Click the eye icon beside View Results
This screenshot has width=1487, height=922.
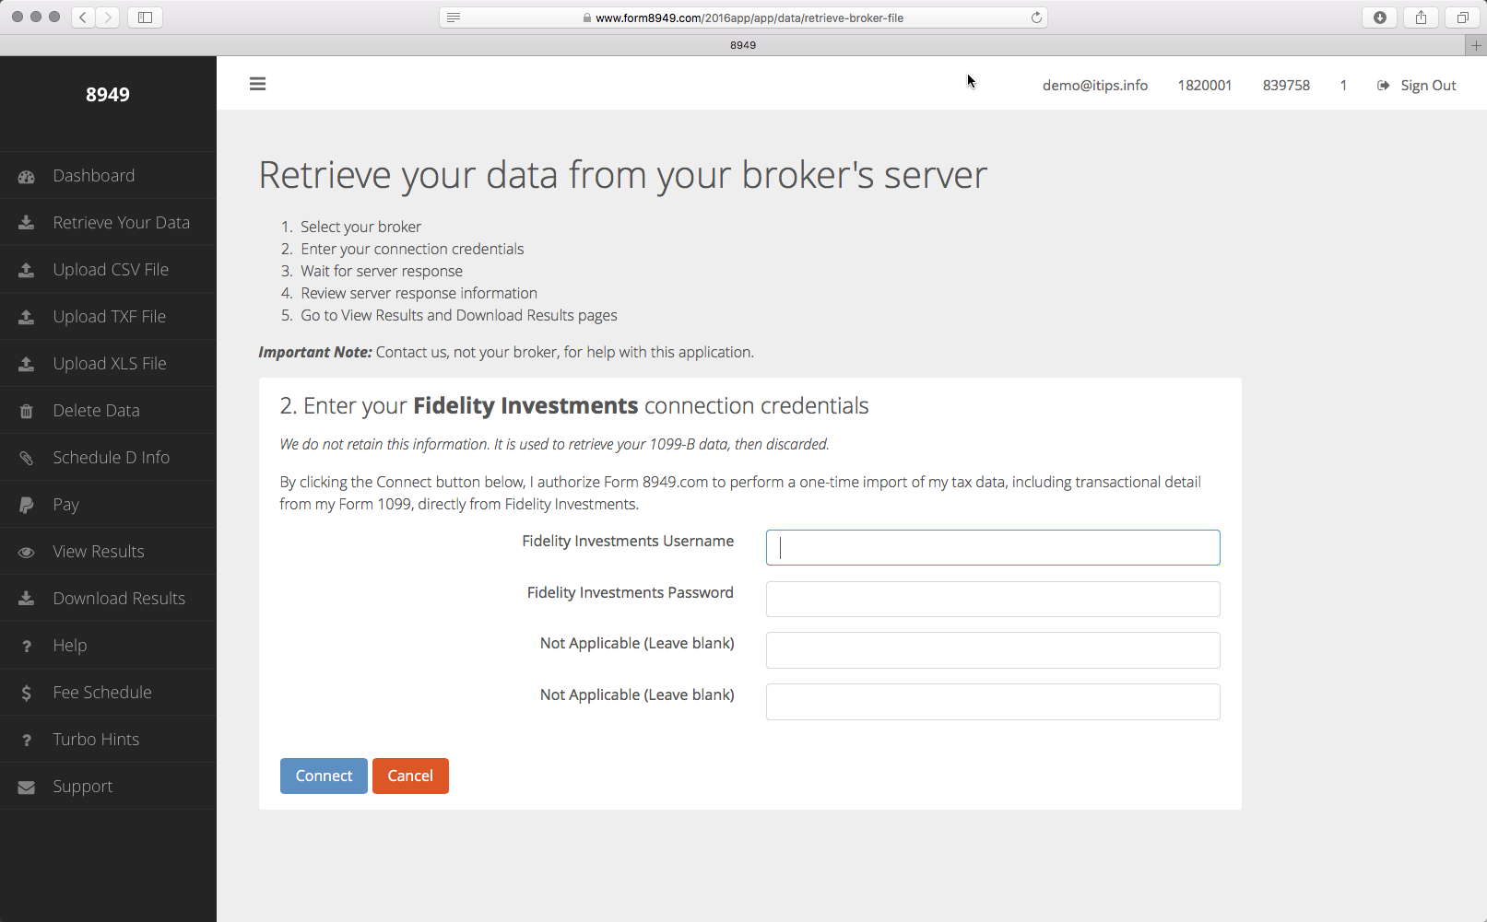click(x=27, y=552)
